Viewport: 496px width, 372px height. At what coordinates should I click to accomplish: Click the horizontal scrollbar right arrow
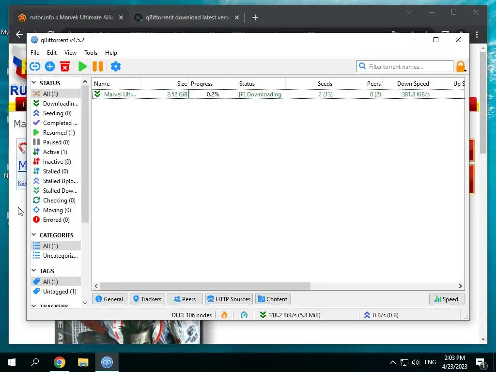click(x=461, y=286)
